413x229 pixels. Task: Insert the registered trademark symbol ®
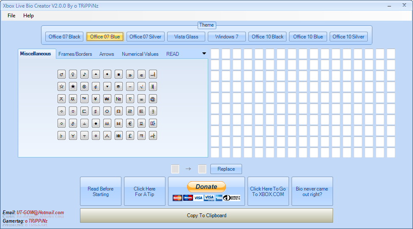[x=84, y=87]
